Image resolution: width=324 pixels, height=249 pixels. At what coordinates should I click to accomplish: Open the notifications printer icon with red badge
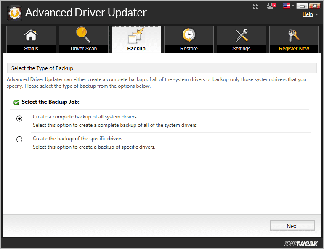tap(271, 6)
